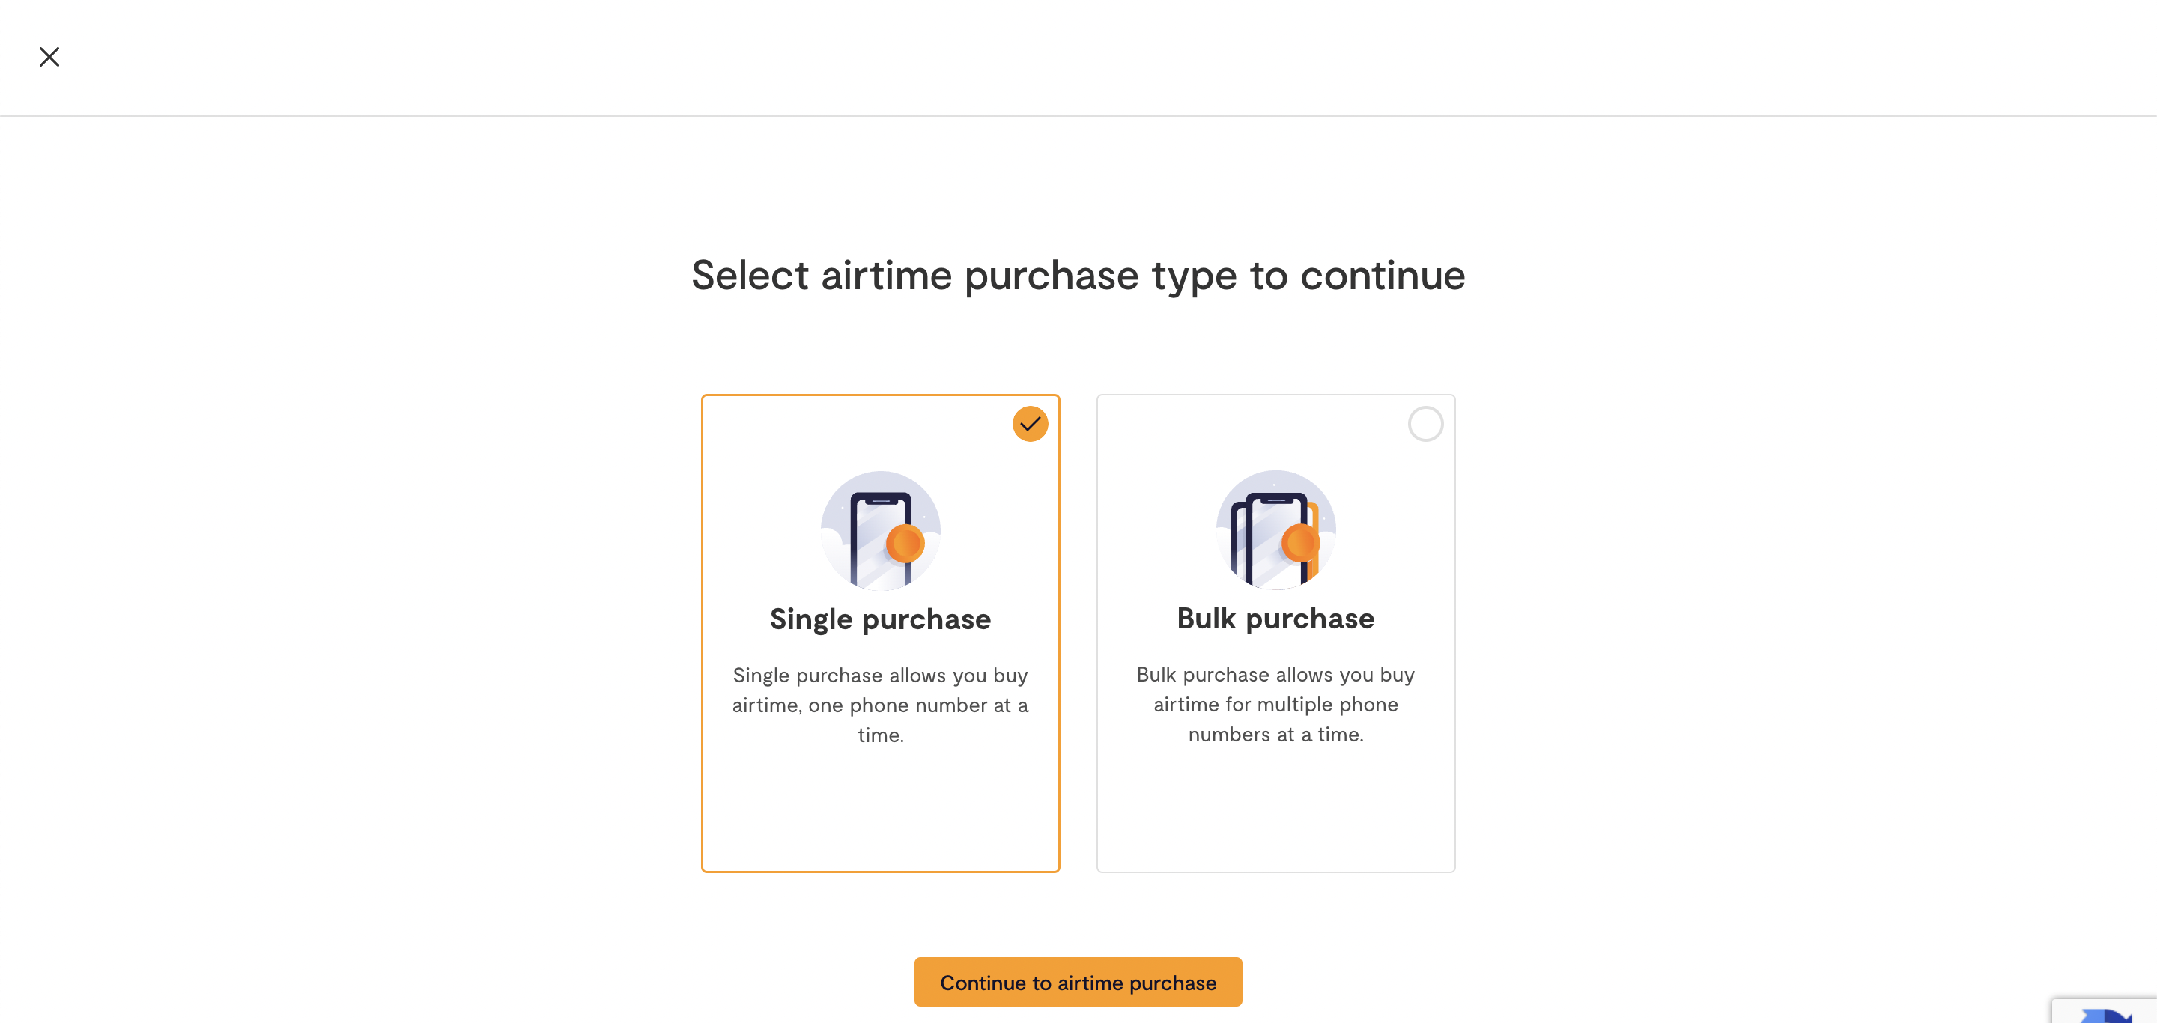Click the single phone illustration
Viewport: 2157px width, 1023px height.
tap(880, 531)
